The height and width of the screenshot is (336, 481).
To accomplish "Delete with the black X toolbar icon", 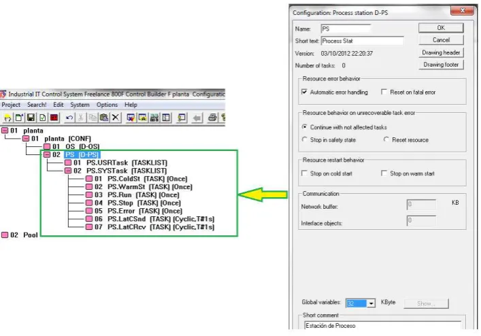I will click(116, 118).
